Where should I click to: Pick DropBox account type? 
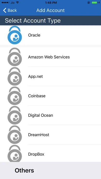pyautogui.click(x=50, y=153)
